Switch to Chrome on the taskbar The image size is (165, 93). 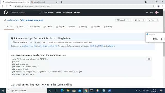(x=86, y=91)
